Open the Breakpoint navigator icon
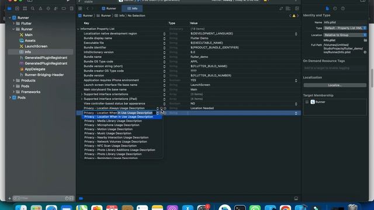The width and height of the screenshot is (374, 210). tap(64, 9)
